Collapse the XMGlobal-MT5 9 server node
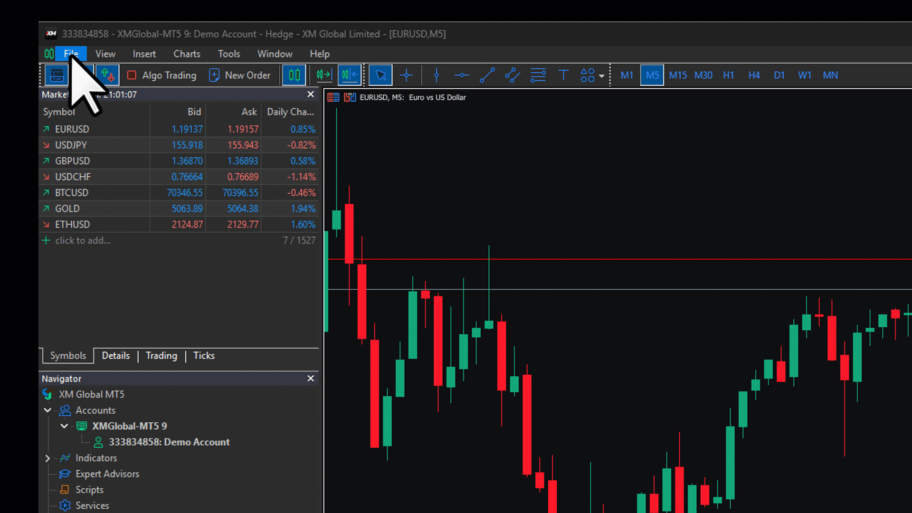 point(64,426)
